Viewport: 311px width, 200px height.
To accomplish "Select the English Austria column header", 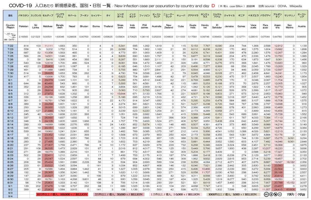I will point(302,26).
